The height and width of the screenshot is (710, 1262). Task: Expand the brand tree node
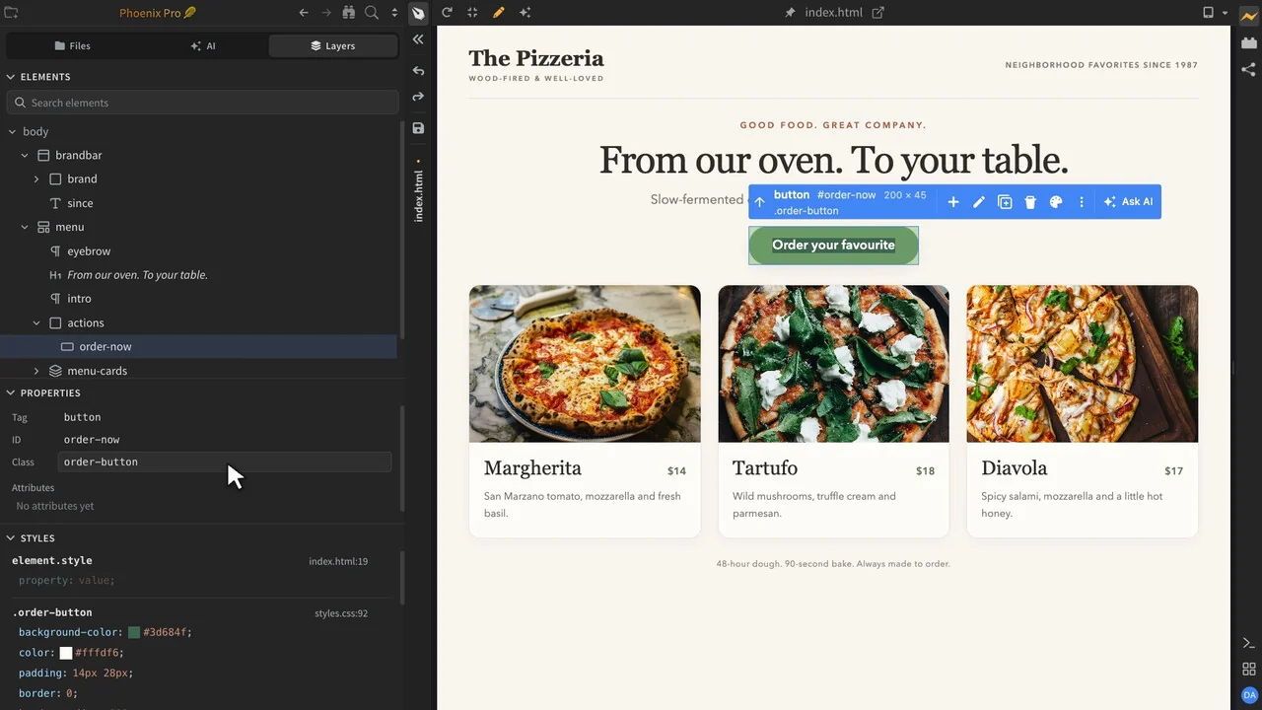(x=36, y=179)
